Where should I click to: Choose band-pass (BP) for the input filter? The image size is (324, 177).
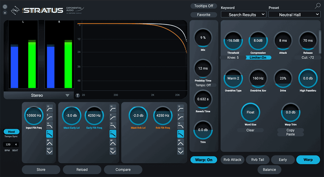(x=50, y=142)
